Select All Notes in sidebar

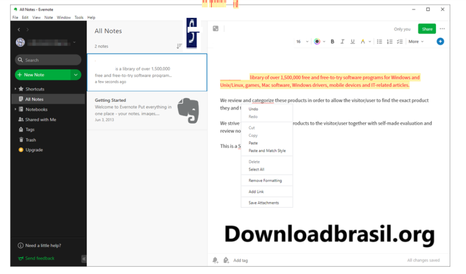(48, 99)
